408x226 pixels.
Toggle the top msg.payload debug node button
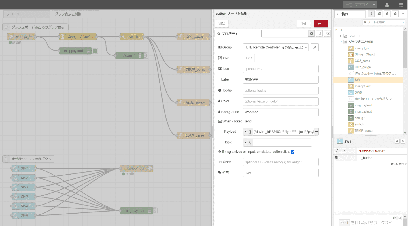pyautogui.click(x=95, y=51)
